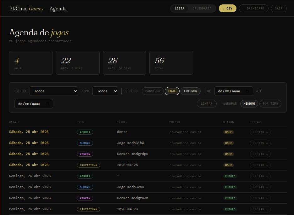This screenshot has height=215, width=294.
Task: Click the AGRUPA tag on Sábado row
Action: point(85,132)
